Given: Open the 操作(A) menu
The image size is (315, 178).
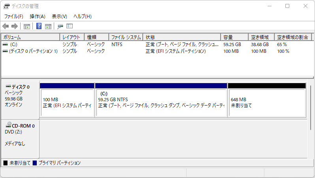Looking at the screenshot, I should (38, 17).
